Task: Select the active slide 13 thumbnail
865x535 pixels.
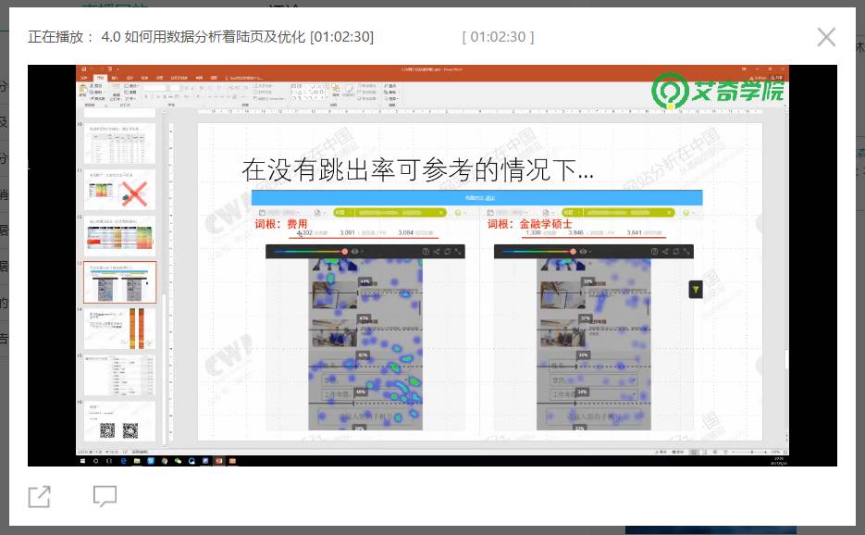Action: pos(119,282)
